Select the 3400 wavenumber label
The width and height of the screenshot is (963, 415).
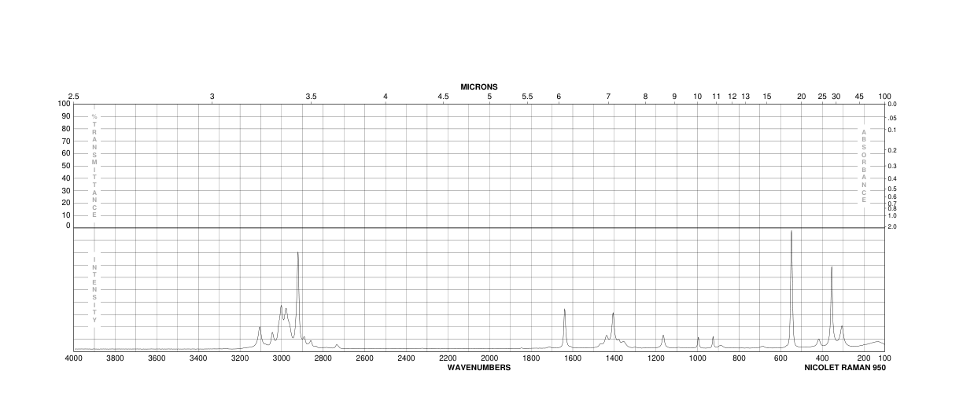[199, 359]
